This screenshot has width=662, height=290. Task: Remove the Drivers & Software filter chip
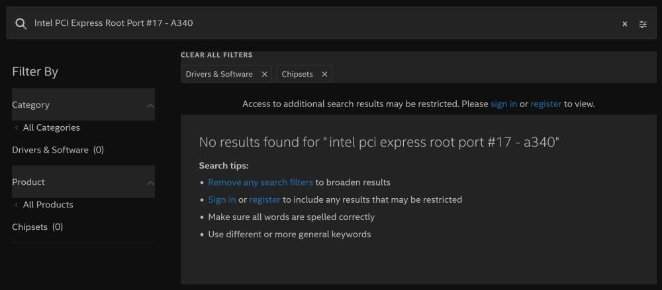[265, 75]
